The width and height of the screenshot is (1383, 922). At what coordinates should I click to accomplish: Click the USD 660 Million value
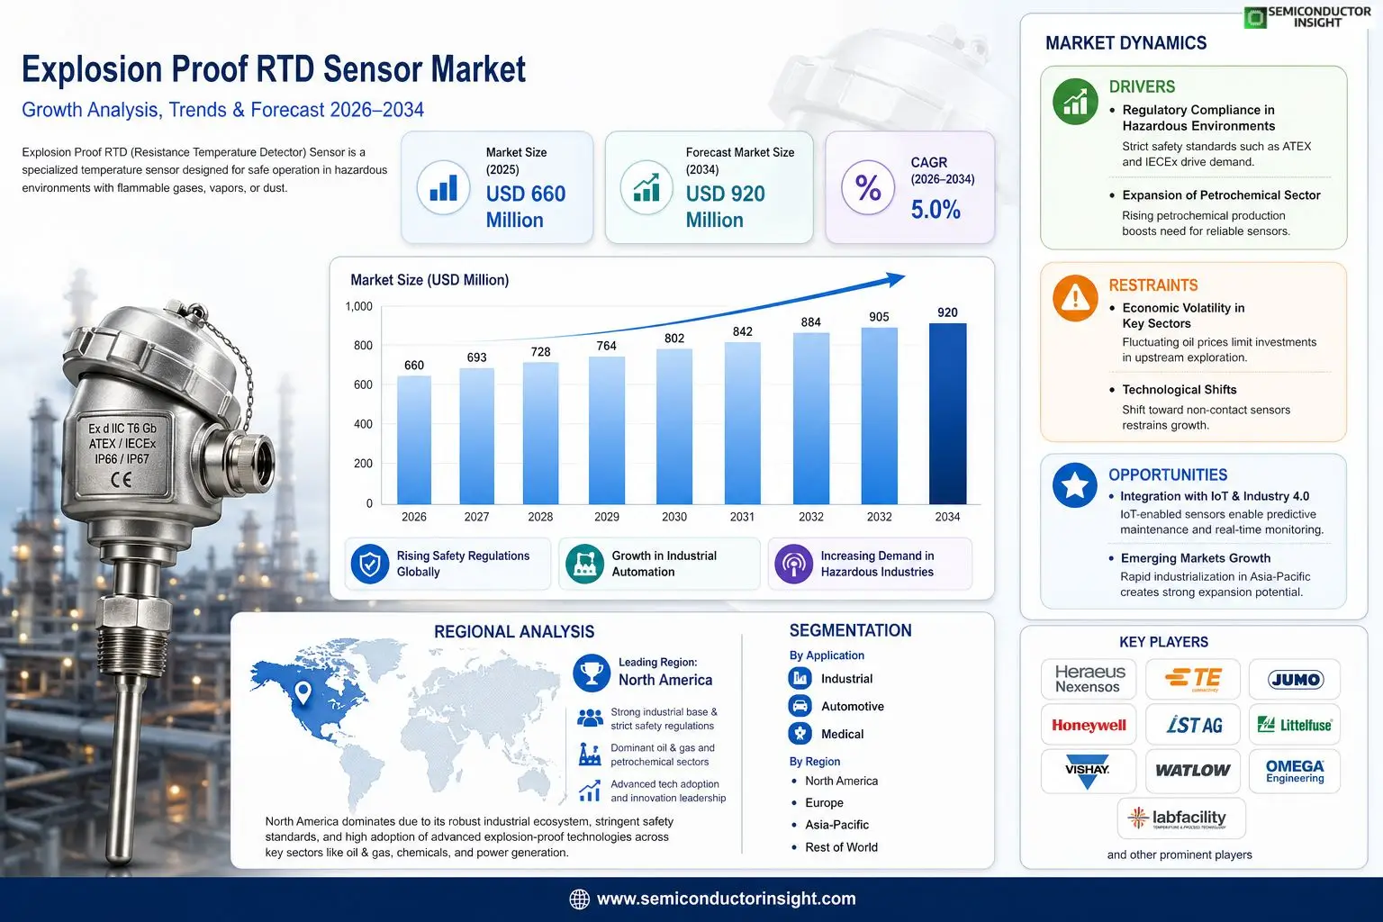[x=526, y=206]
